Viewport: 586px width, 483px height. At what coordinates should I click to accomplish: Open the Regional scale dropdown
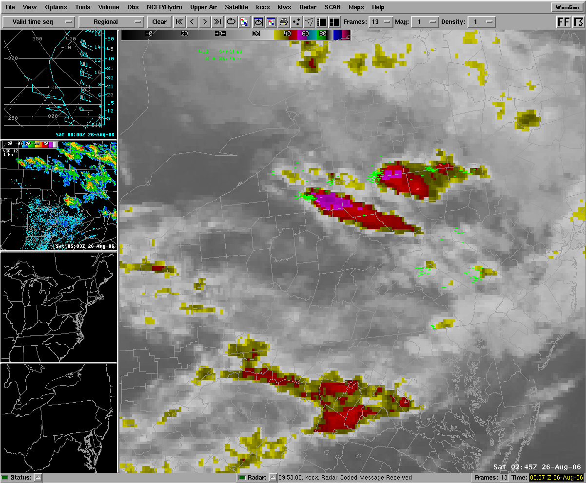(x=112, y=22)
